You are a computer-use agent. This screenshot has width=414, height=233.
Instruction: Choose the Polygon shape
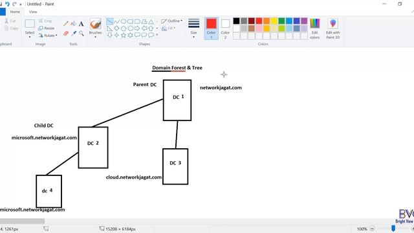click(x=144, y=21)
